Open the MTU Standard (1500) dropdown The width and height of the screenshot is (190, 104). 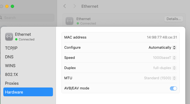pos(160,78)
